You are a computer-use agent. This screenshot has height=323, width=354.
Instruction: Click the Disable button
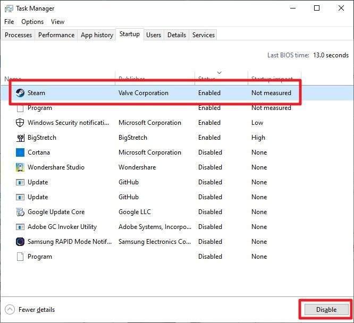[326, 310]
